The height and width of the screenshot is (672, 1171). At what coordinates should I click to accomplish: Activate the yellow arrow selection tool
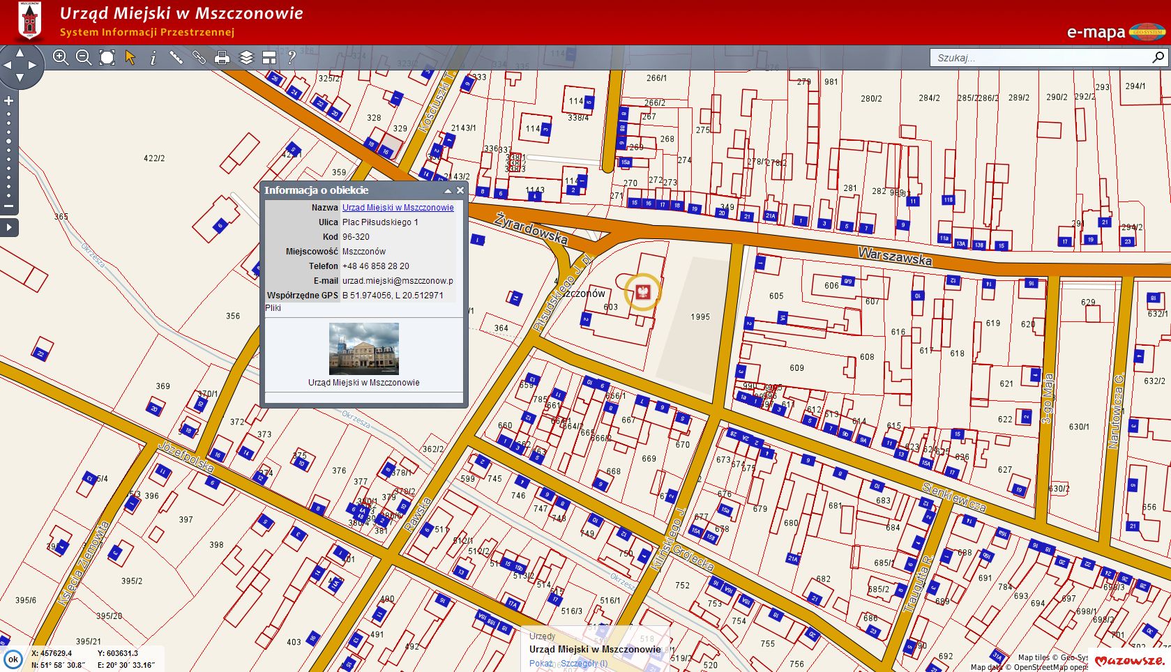tap(130, 58)
